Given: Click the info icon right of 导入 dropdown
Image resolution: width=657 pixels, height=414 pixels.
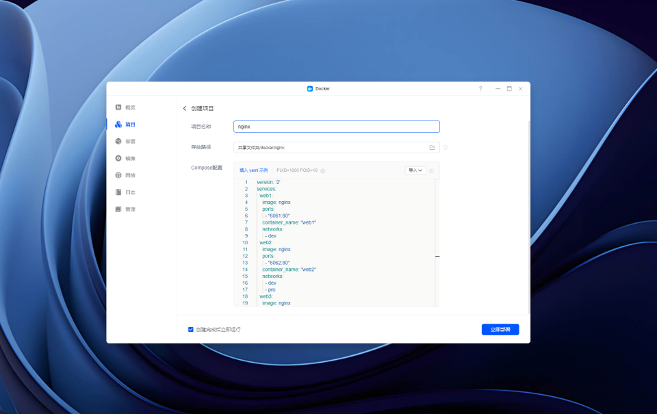Looking at the screenshot, I should coord(432,171).
